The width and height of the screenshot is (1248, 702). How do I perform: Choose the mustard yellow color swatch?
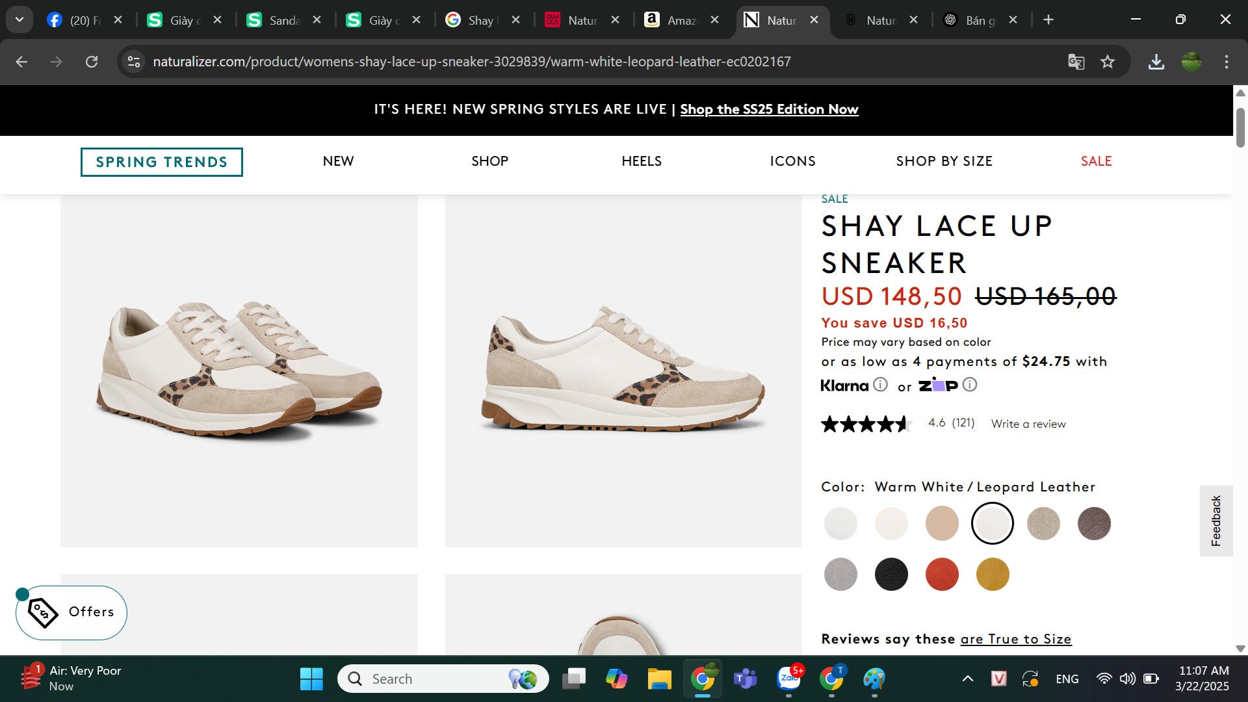pos(993,575)
